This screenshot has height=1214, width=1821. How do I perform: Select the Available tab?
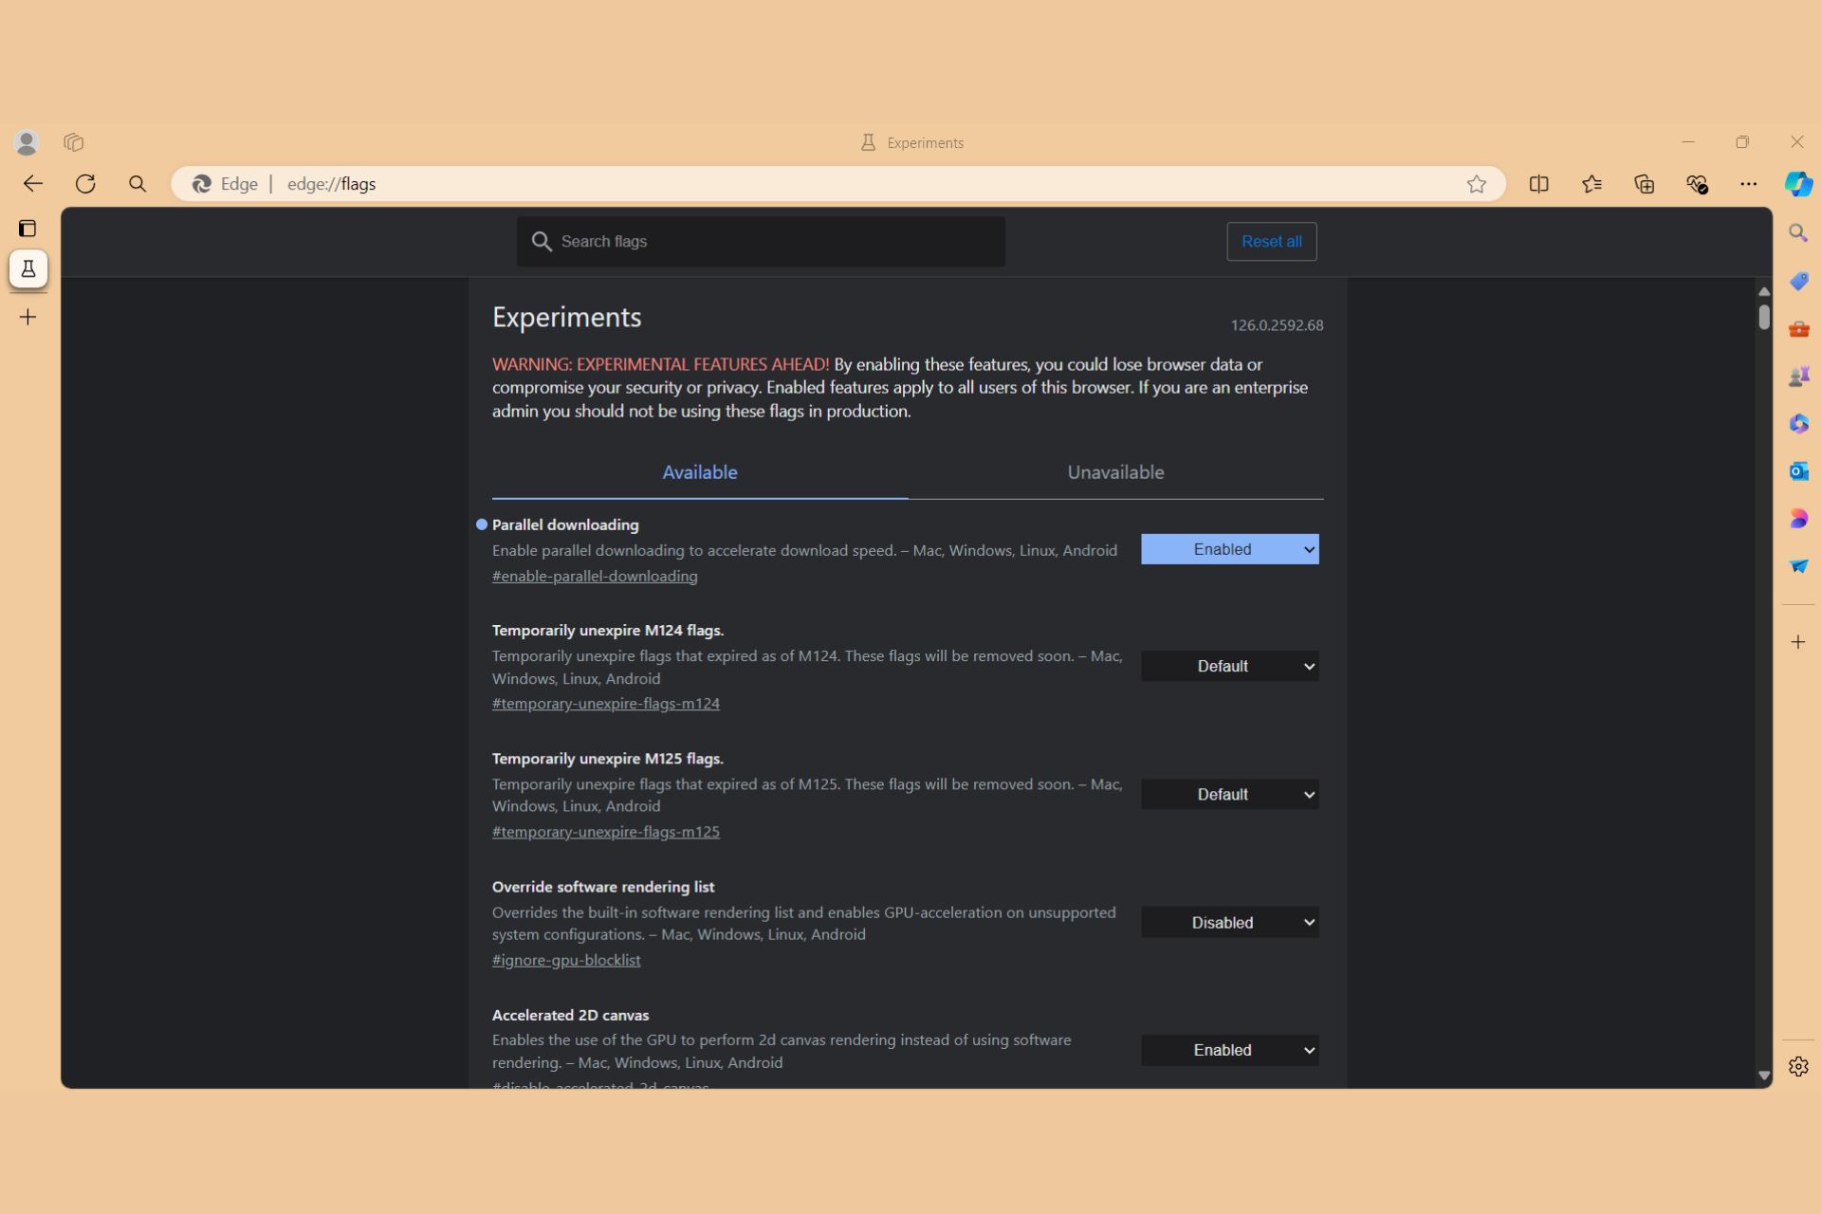(699, 472)
